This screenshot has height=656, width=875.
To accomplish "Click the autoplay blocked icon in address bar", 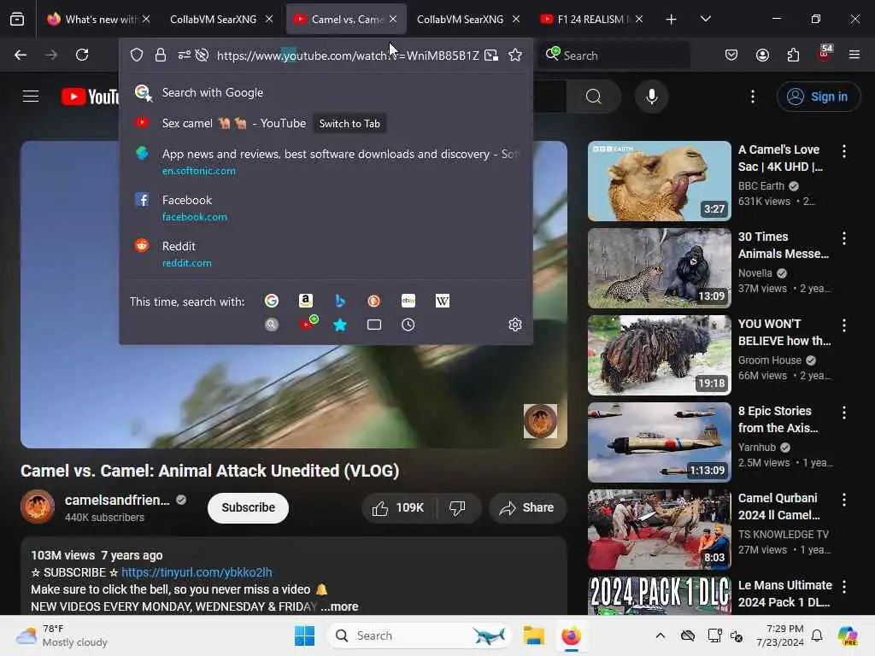I will coord(202,55).
